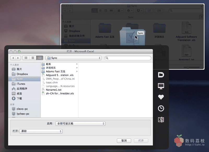The image size is (209, 152).
Task: Switch the Finder window to icon view
Action: (x=95, y=10)
